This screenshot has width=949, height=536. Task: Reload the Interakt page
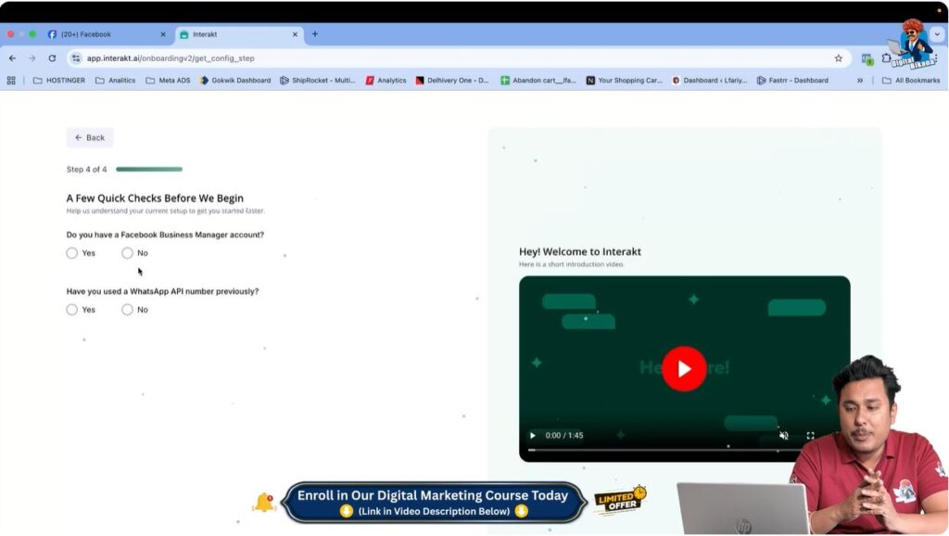[52, 58]
